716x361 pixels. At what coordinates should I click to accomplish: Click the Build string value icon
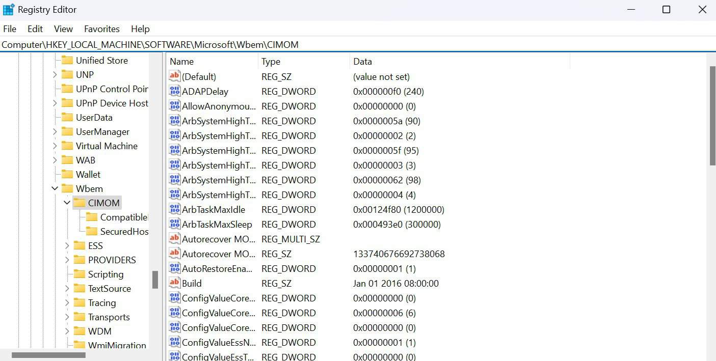pyautogui.click(x=175, y=283)
